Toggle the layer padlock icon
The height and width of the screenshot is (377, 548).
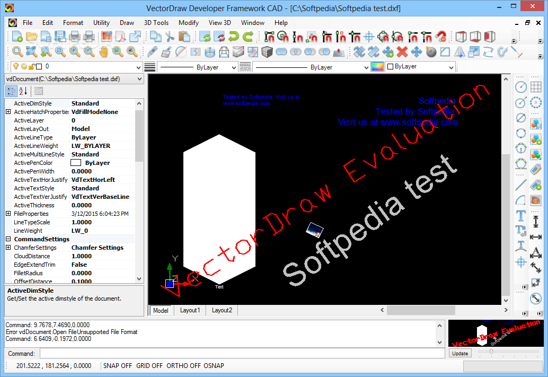pyautogui.click(x=32, y=66)
